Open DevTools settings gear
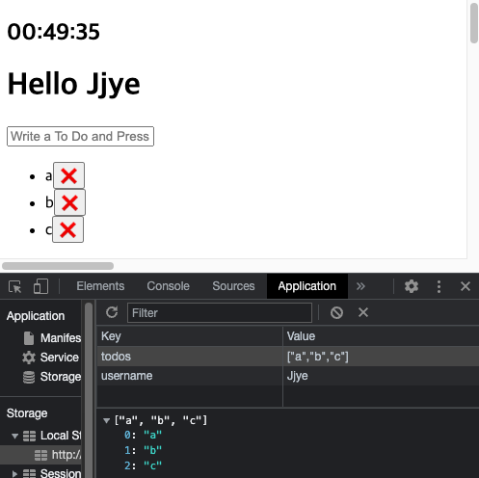This screenshot has height=478, width=479. click(412, 286)
